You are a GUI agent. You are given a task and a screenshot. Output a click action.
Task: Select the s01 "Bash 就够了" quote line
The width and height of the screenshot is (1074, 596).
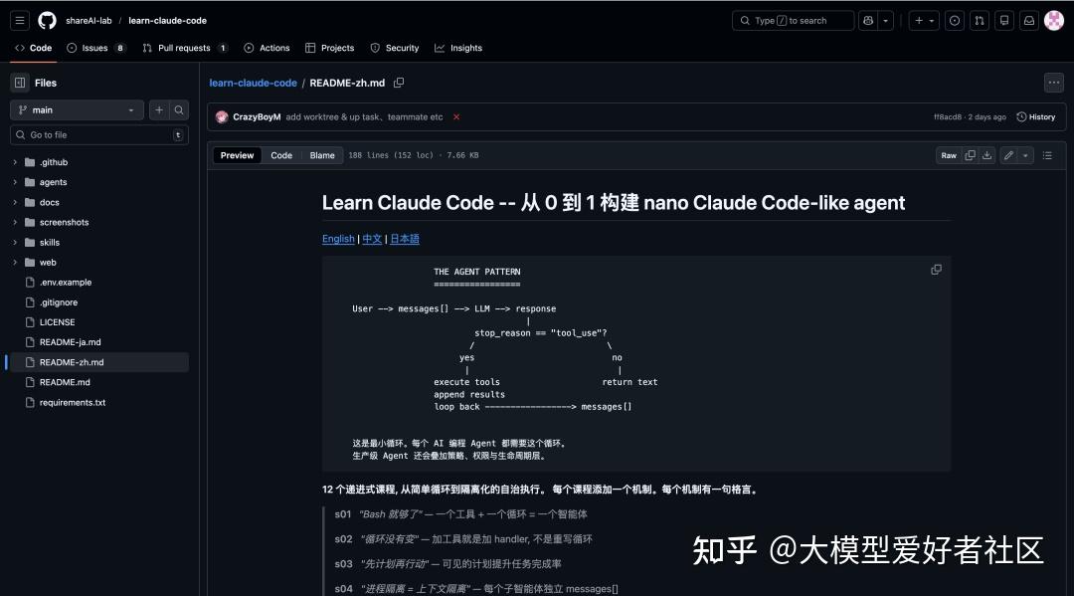461,514
